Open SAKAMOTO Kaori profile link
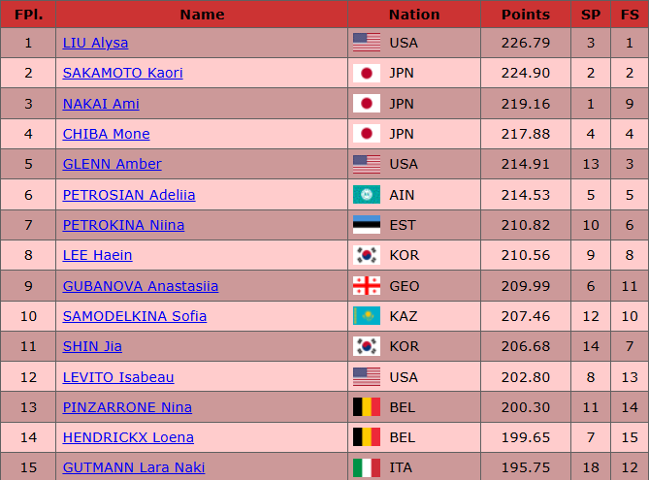The height and width of the screenshot is (480, 649). coord(122,73)
